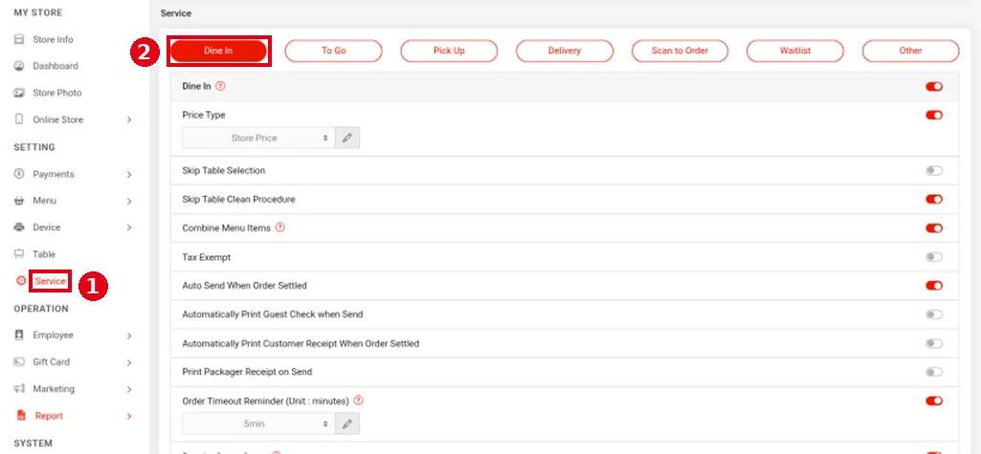Expand Device submenu chevron
981x454 pixels.
point(129,227)
